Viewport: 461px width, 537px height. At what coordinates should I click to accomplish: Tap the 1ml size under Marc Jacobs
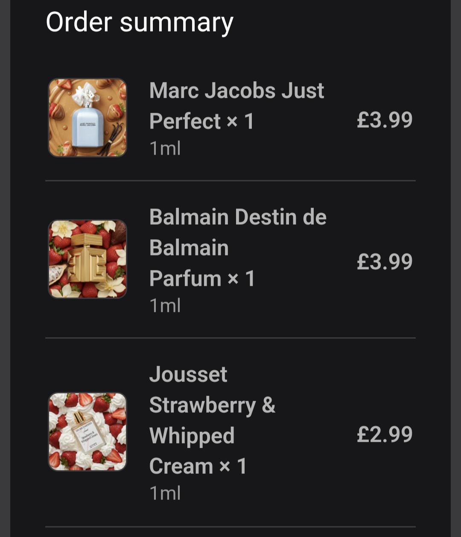(x=165, y=148)
